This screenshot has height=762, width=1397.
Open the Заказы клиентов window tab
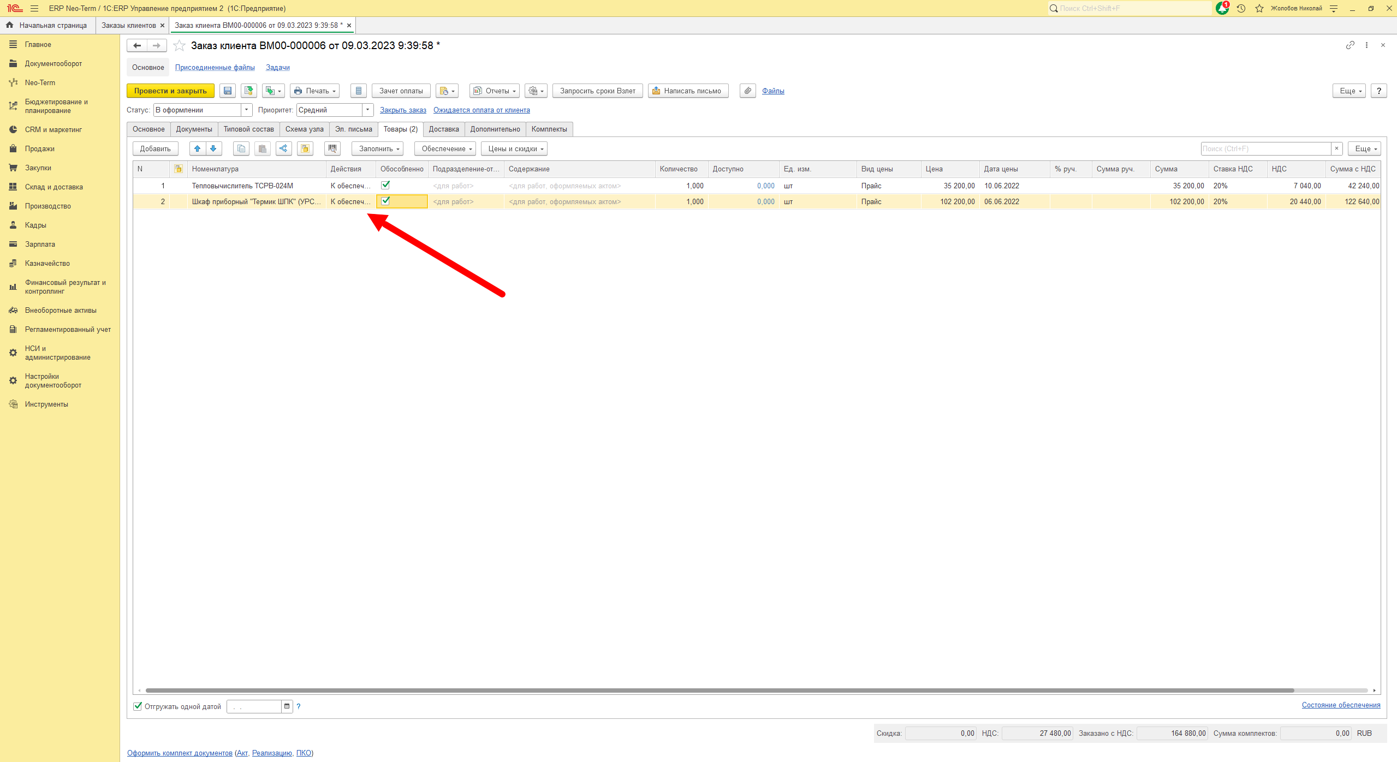[x=129, y=25]
